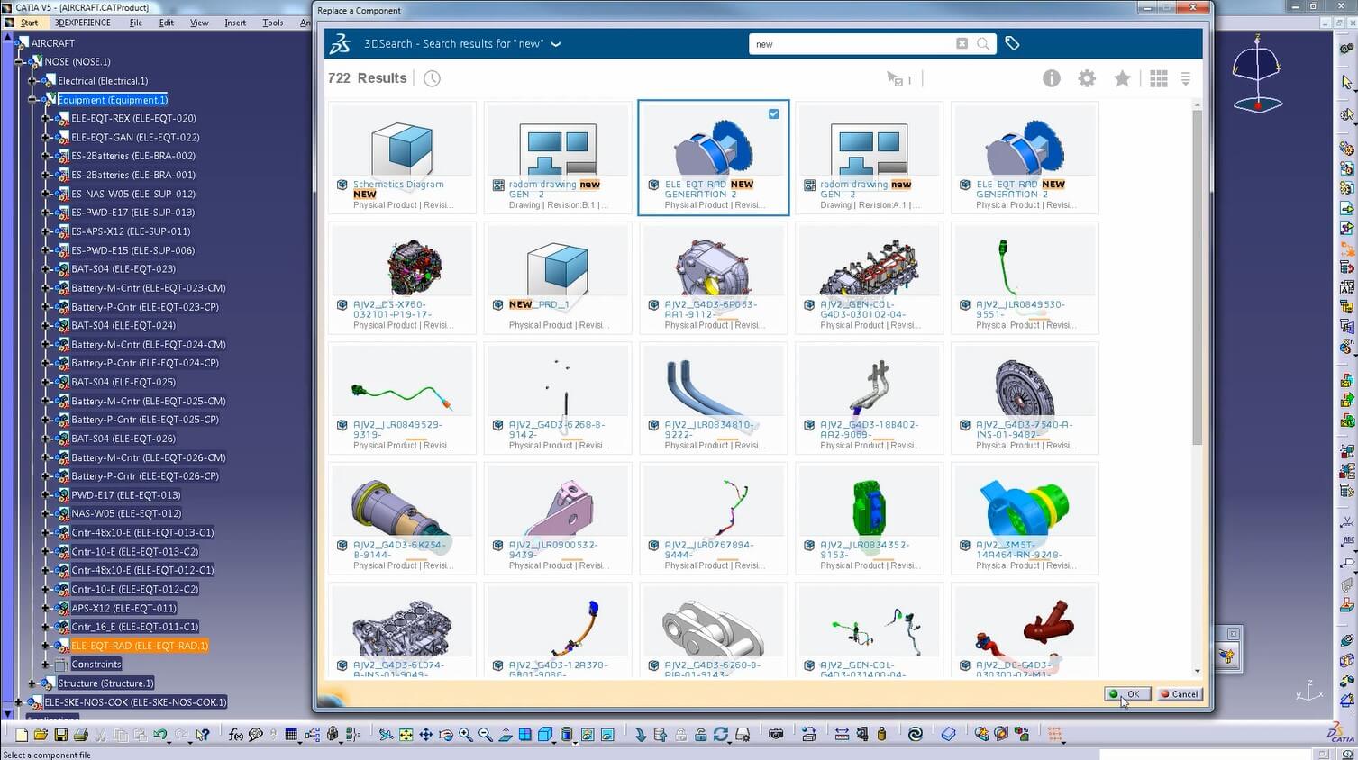Click the Measure Between ruler icon
Viewport: 1358px width, 760px height.
[x=842, y=735]
